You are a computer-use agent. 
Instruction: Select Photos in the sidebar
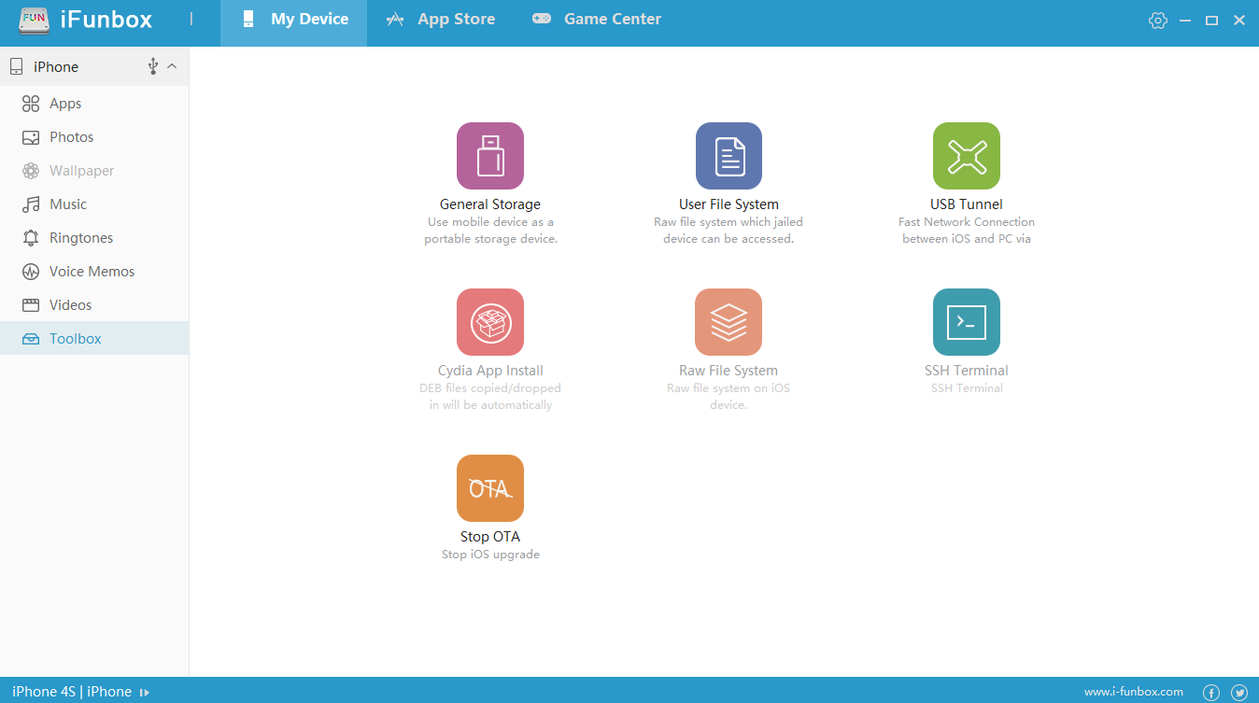click(94, 137)
